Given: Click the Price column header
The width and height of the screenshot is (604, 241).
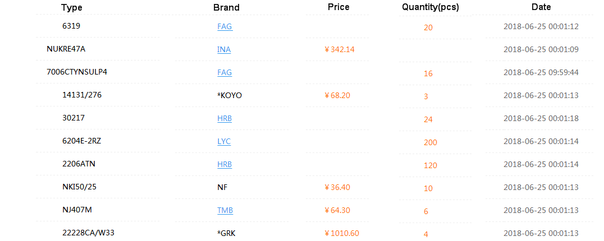Looking at the screenshot, I should pyautogui.click(x=338, y=7).
